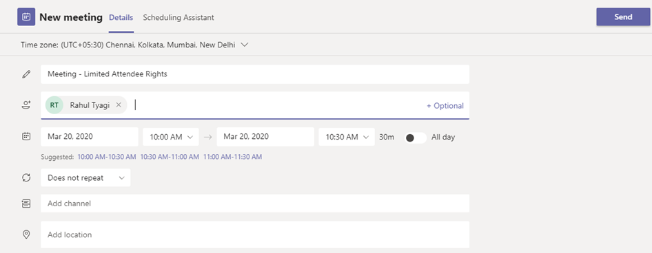This screenshot has width=652, height=253.
Task: Open the 10:30 AM end time dropdown
Action: pos(347,137)
